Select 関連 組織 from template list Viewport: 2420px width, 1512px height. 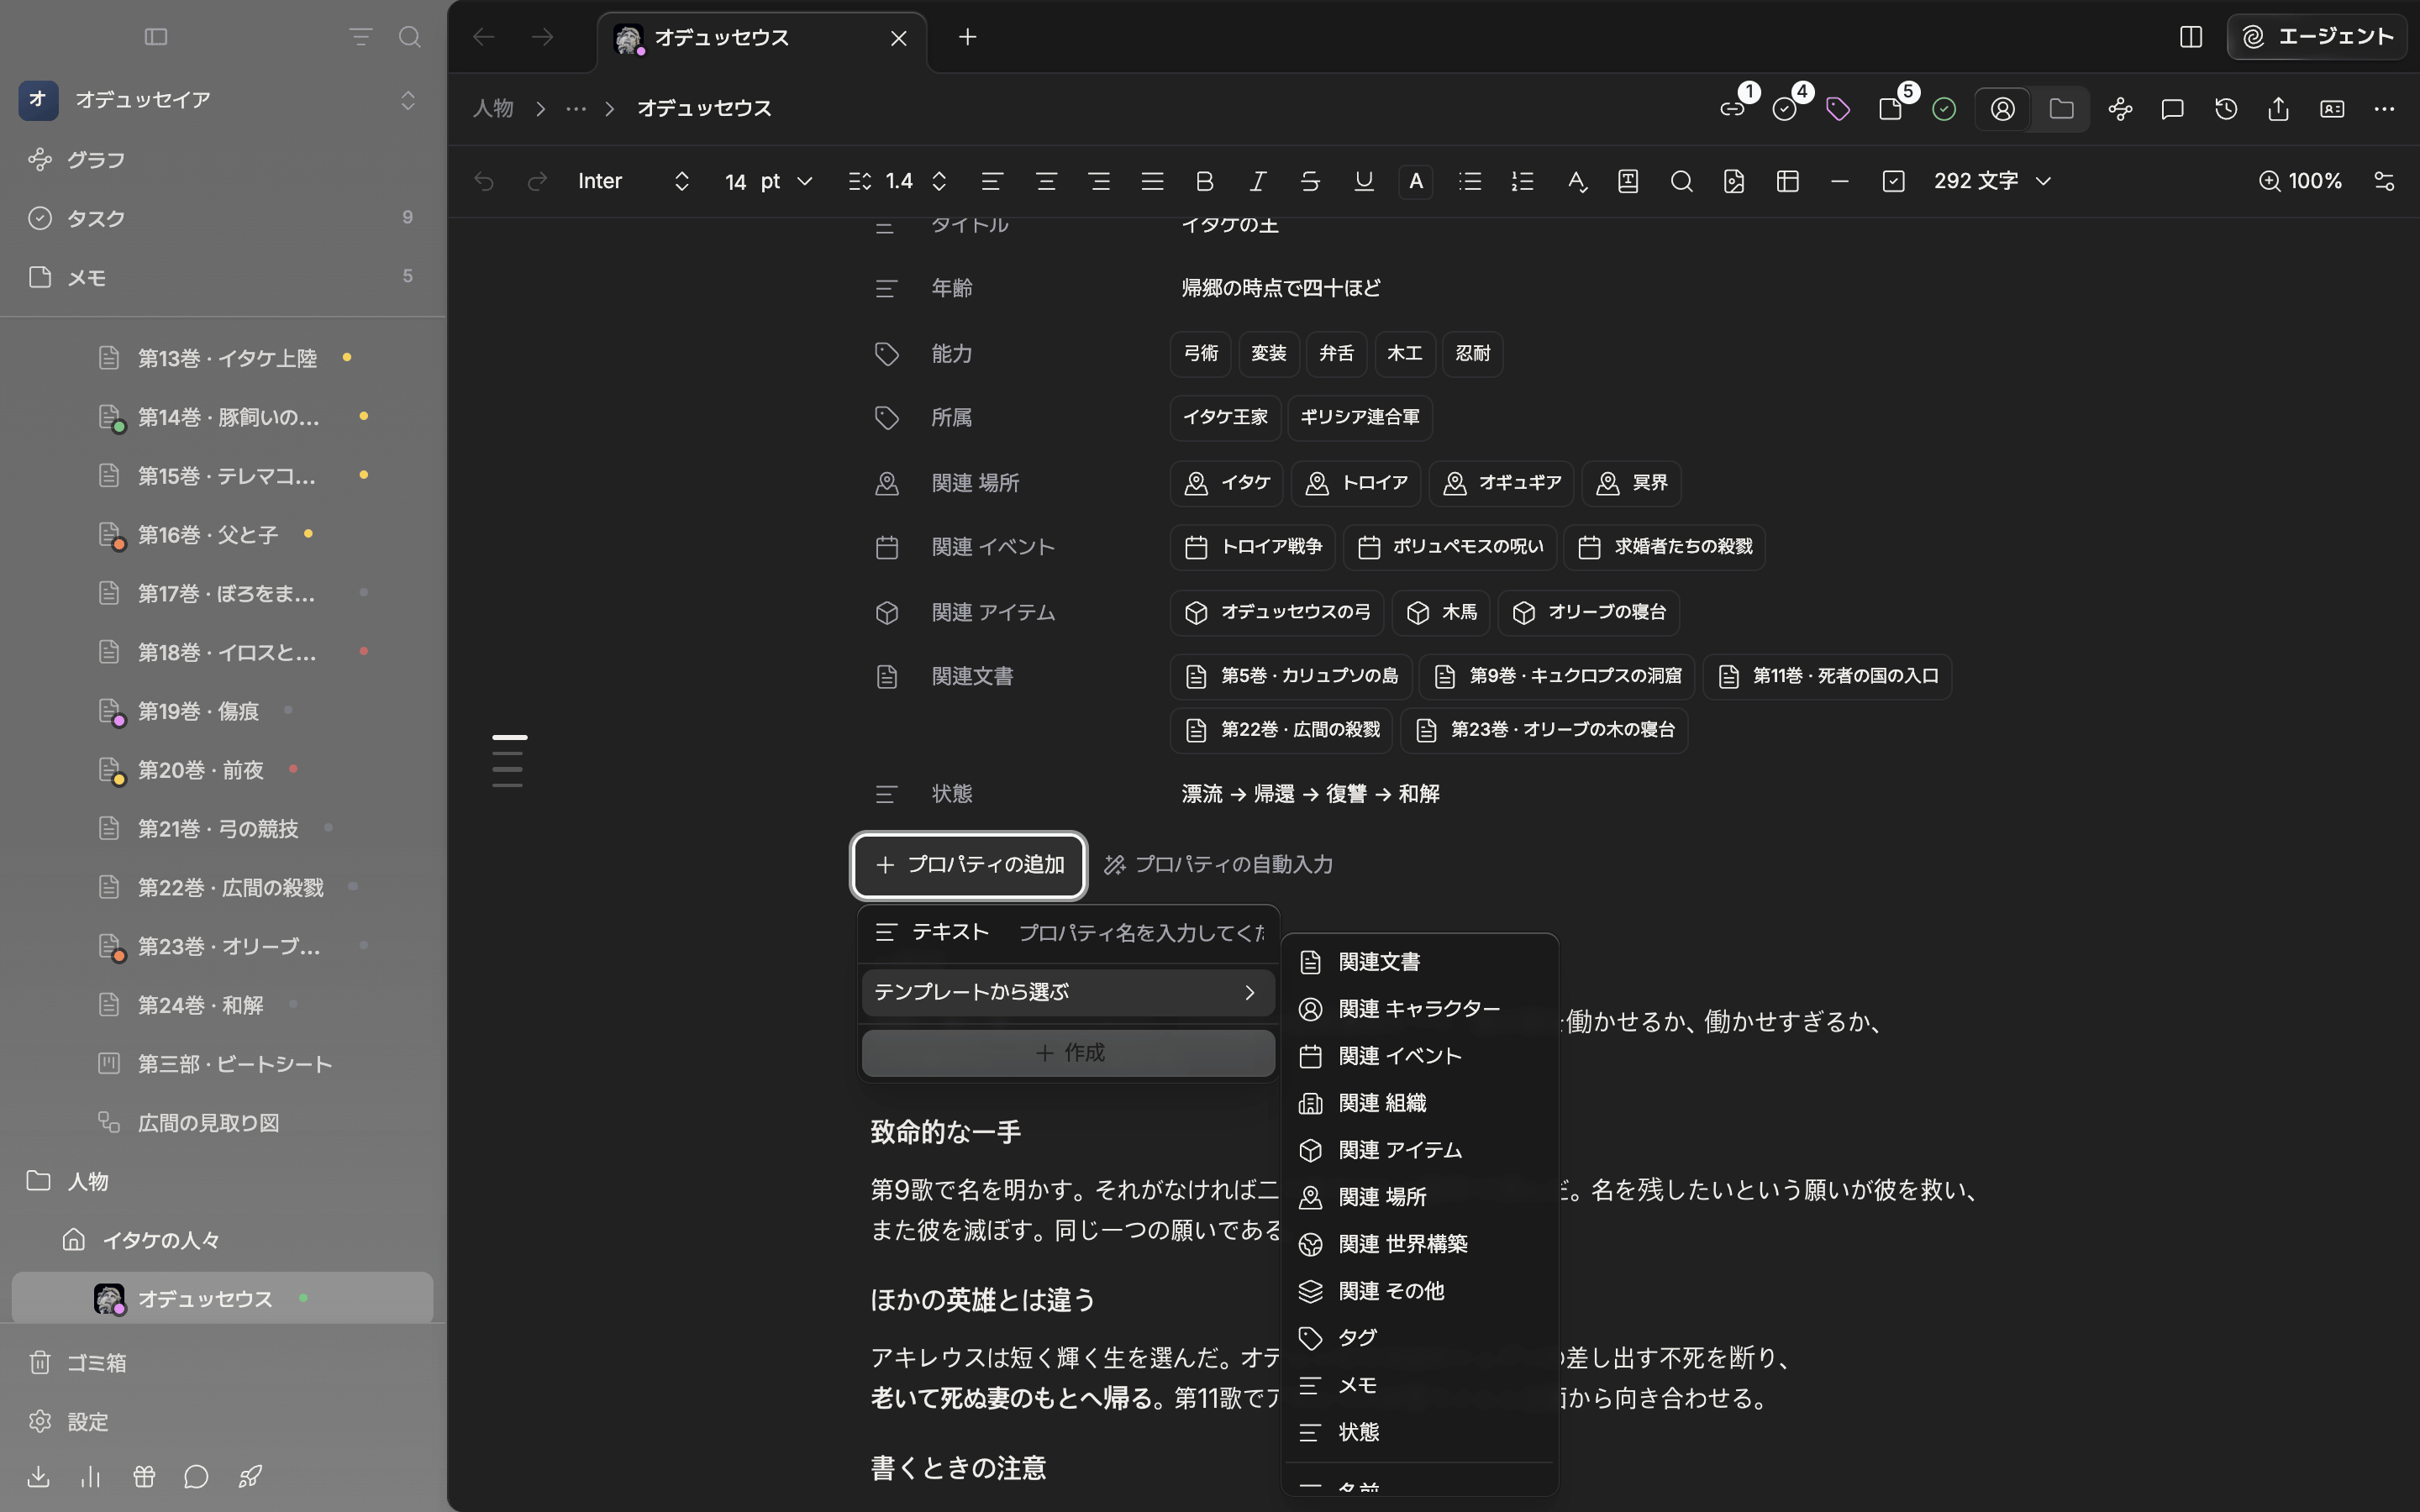(x=1419, y=1103)
